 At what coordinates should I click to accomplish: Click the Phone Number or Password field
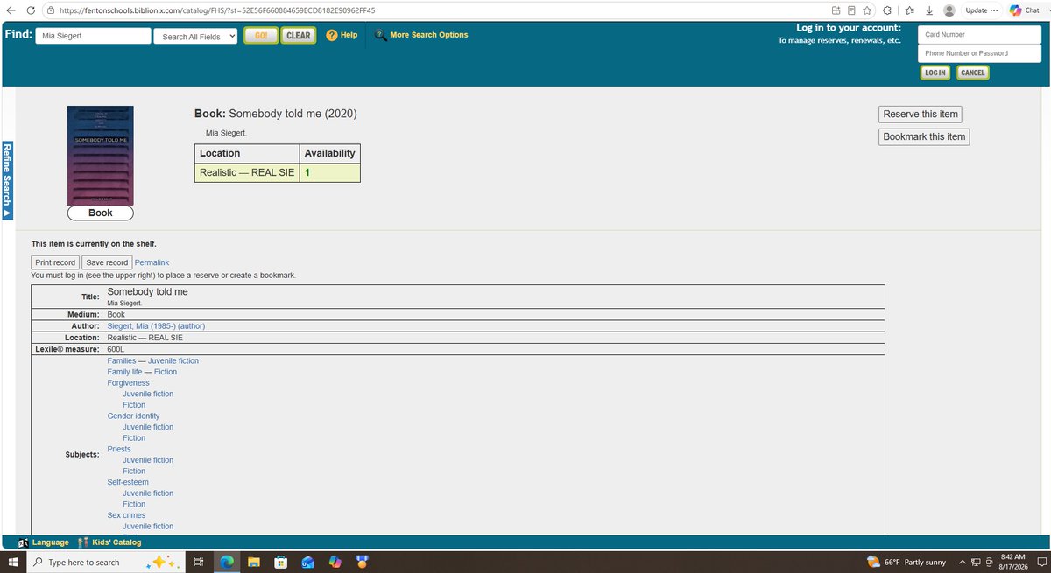[980, 53]
